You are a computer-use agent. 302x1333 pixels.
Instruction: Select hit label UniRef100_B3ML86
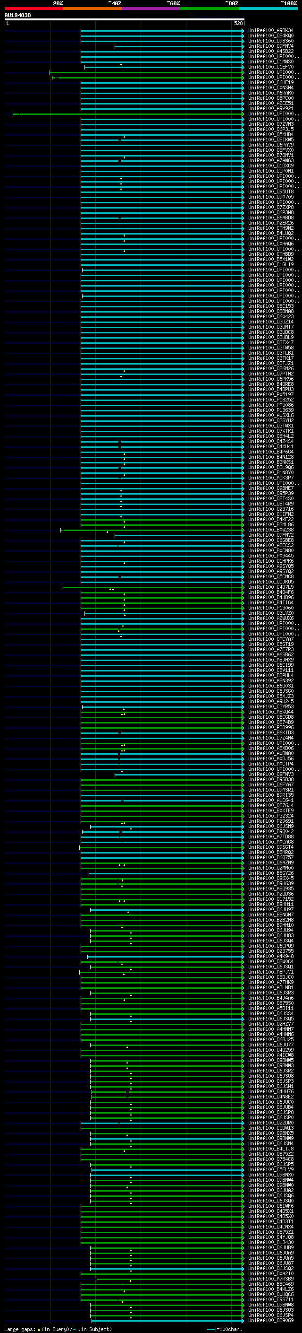(270, 525)
